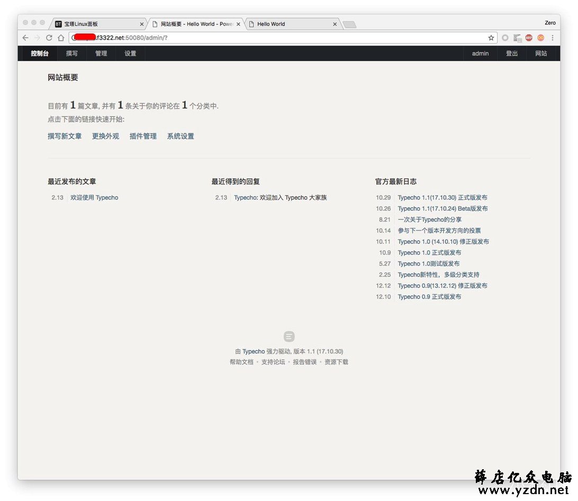The width and height of the screenshot is (578, 501).
Task: Open the 管理 menu
Action: tap(101, 53)
